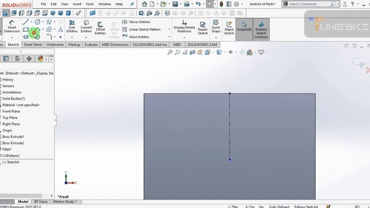Open the Spline tool dropdown arrow
The height and width of the screenshot is (208, 370).
pyautogui.click(x=54, y=22)
